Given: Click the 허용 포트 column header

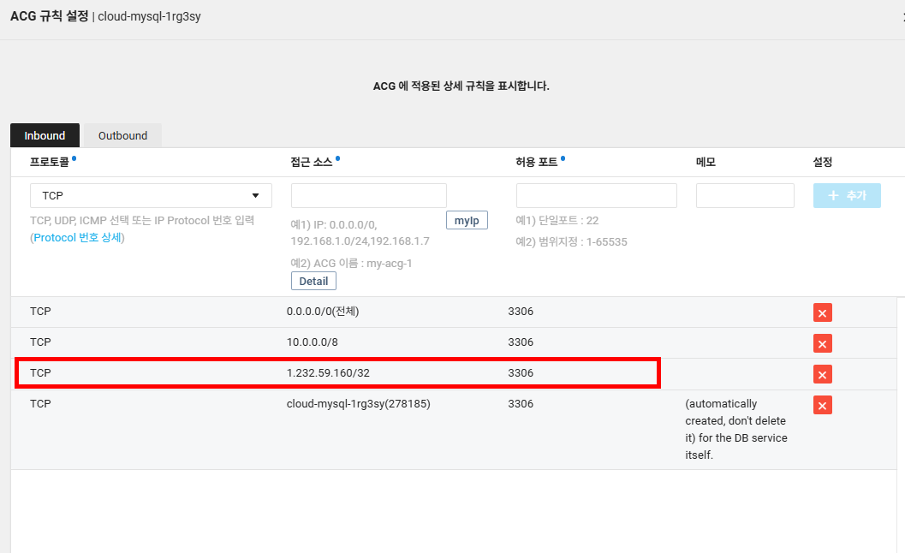Looking at the screenshot, I should point(537,162).
